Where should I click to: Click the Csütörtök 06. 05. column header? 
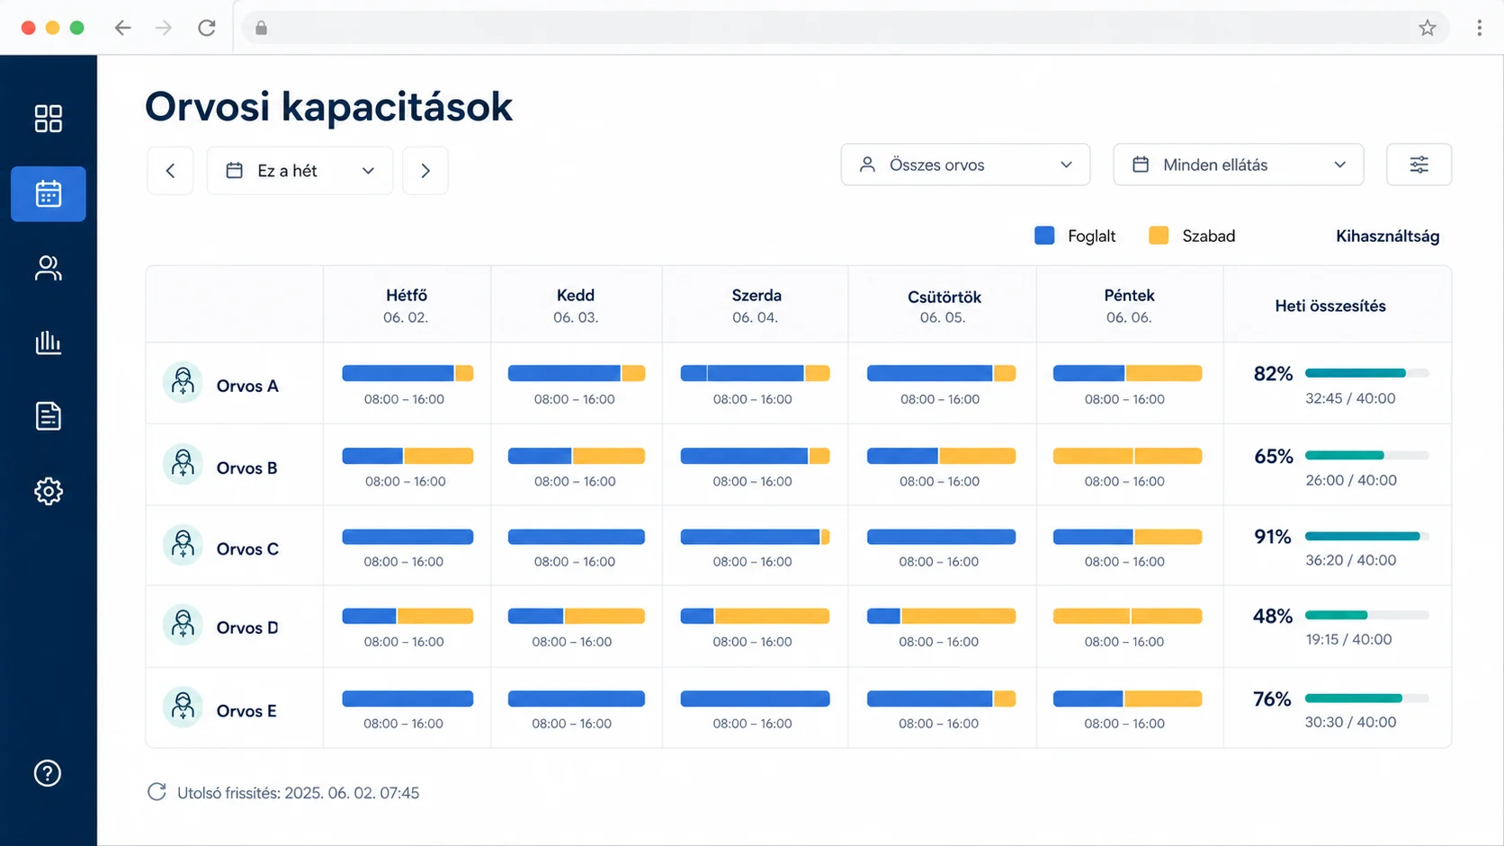point(943,306)
